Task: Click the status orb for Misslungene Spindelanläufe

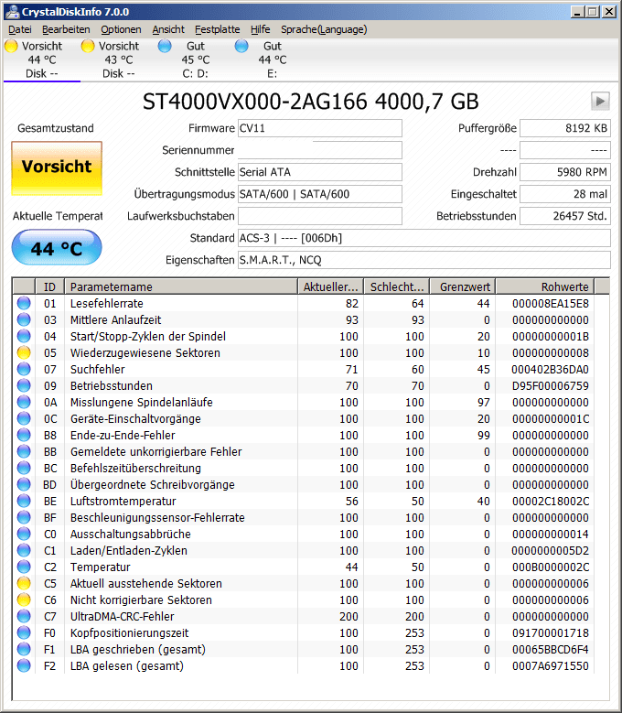Action: (x=24, y=402)
